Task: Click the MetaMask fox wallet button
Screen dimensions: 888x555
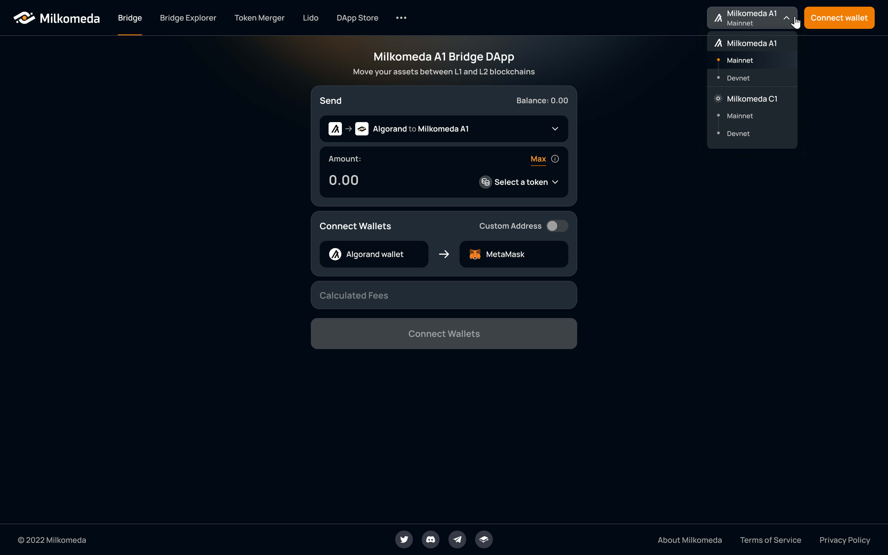Action: (513, 254)
